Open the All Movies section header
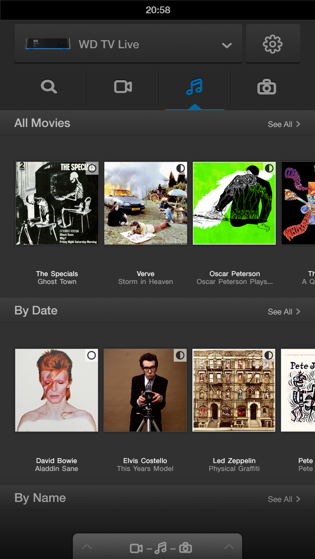The width and height of the screenshot is (315, 559). [42, 123]
